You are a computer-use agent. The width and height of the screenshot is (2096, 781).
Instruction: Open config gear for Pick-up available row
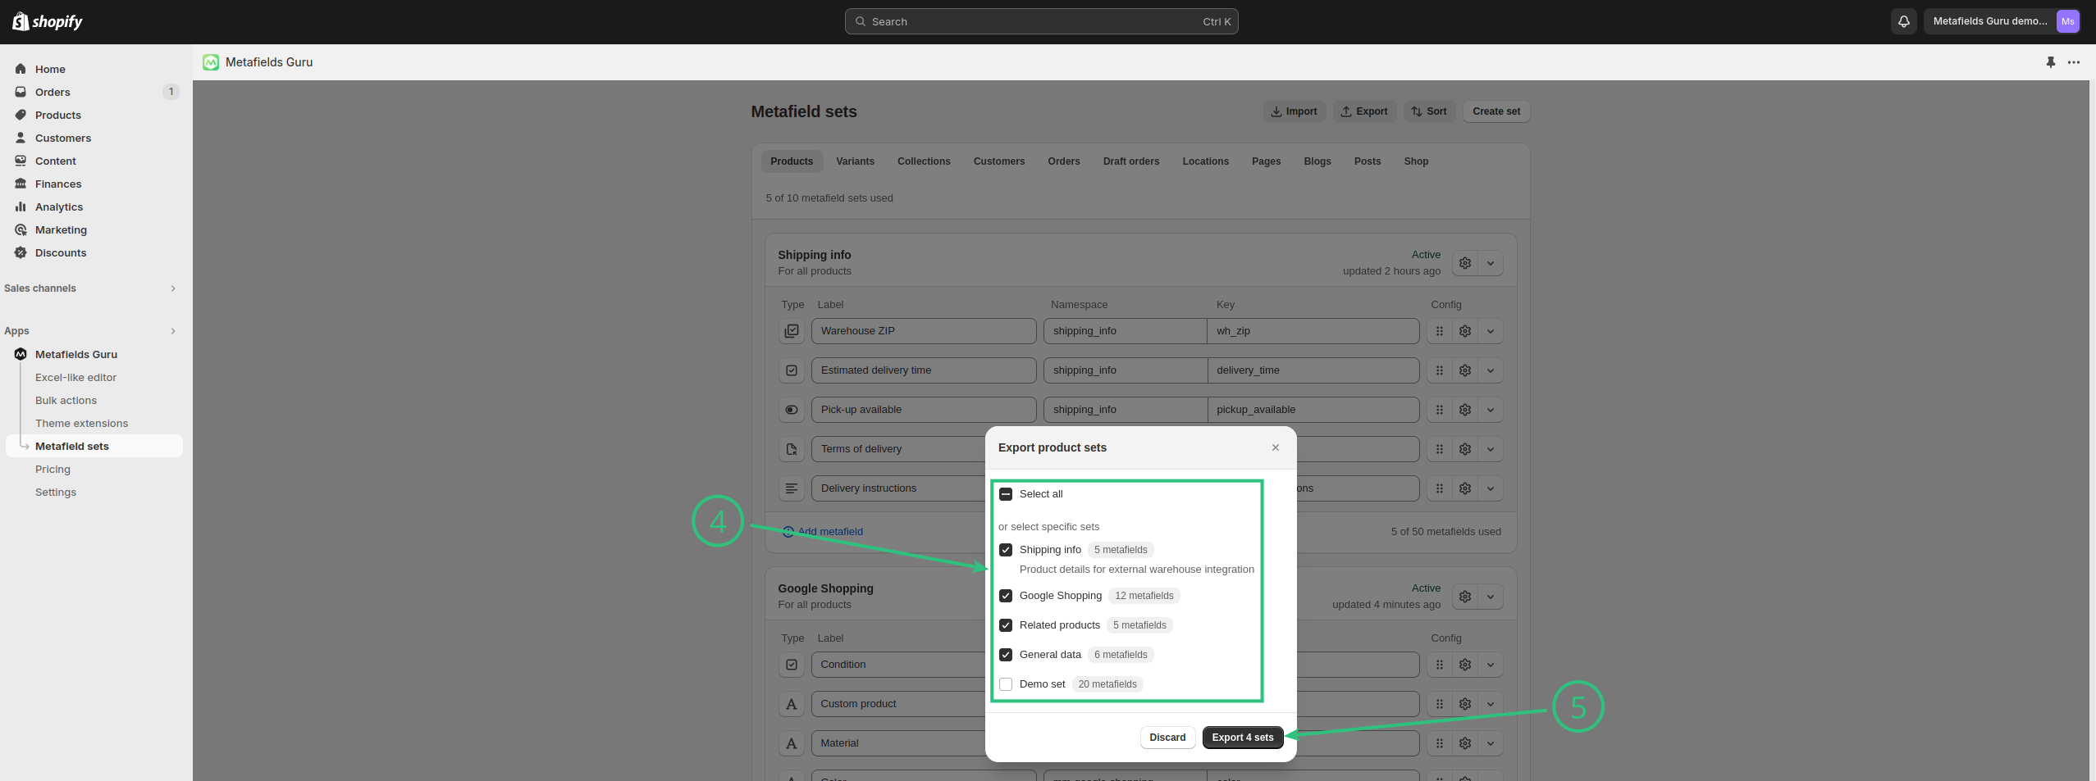pos(1464,410)
